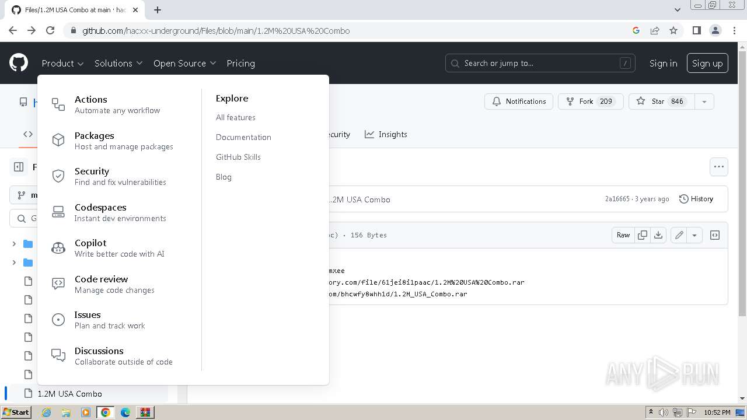The image size is (747, 420).
Task: Open the Documentation link
Action: coord(243,137)
